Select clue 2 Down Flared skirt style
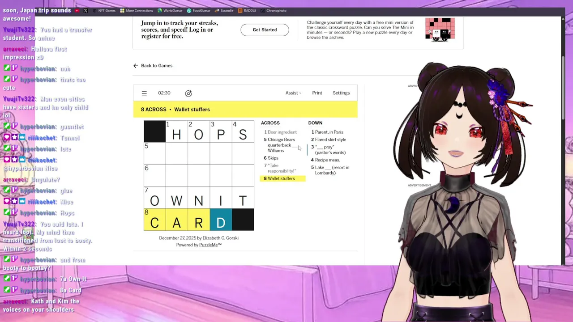Viewport: 573px width, 322px height. pos(329,140)
